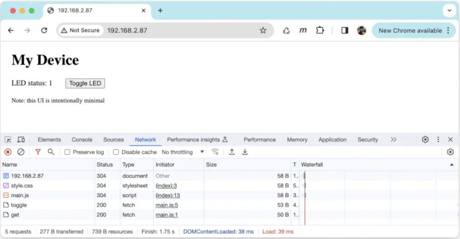Follow the main.js:5 initiator link
This screenshot has height=239, width=460.
[x=167, y=205]
